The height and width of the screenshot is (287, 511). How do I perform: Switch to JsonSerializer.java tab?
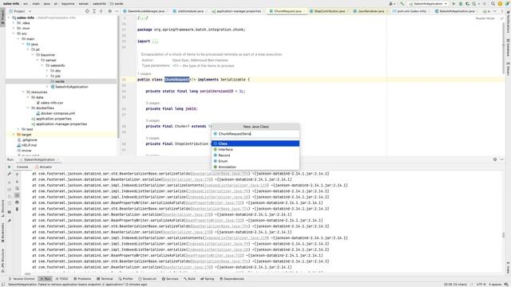(x=370, y=11)
